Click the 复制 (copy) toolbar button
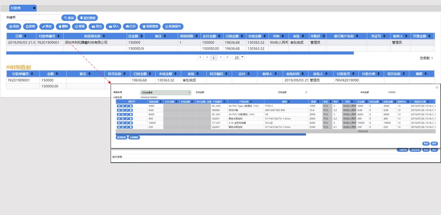This screenshot has width=441, height=215. [30, 26]
